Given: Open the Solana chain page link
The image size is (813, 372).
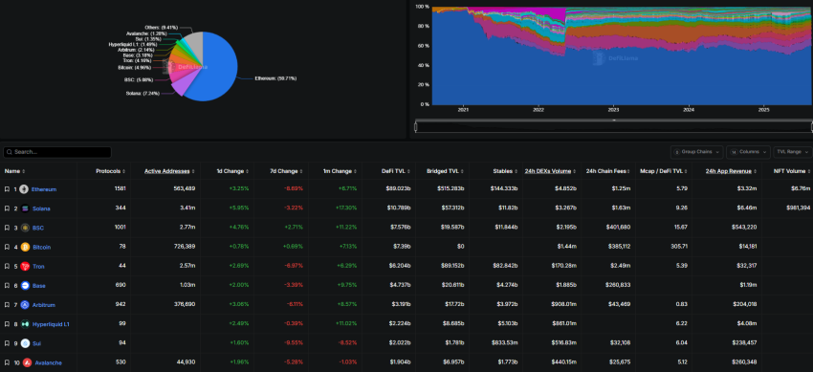Looking at the screenshot, I should point(40,208).
